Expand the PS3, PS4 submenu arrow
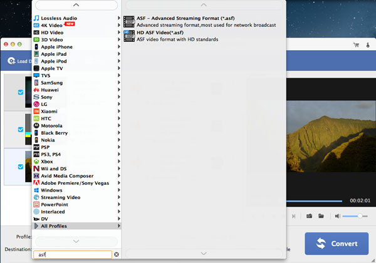The height and width of the screenshot is (263, 376). coord(118,154)
